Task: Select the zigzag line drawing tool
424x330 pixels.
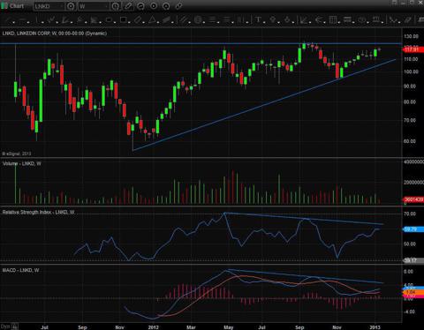Action: tap(51, 19)
